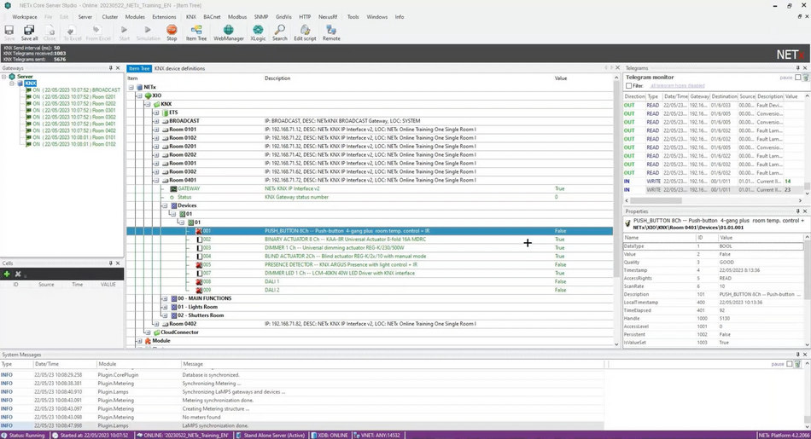Click flag icon of gateway Room 0401
Screen dimensions: 811x439
click(28, 124)
